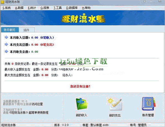Click the green folder New Income icon

pos(82,104)
